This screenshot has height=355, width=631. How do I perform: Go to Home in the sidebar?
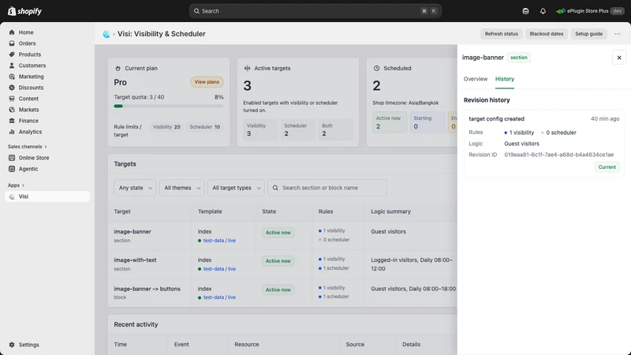[x=47, y=32]
